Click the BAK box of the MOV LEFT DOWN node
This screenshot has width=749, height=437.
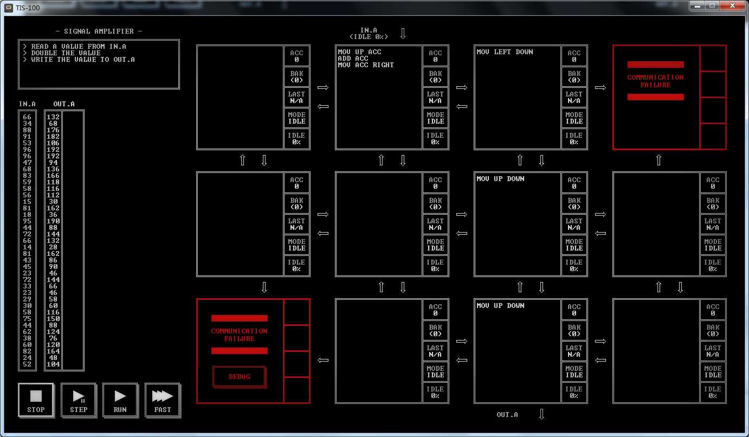coord(574,76)
